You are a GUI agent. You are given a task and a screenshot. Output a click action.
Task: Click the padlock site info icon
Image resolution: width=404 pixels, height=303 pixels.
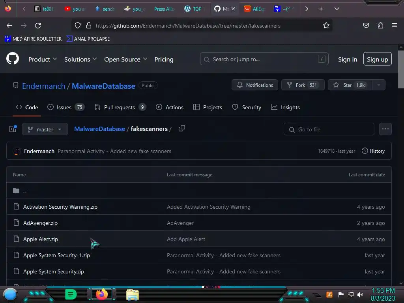(89, 26)
